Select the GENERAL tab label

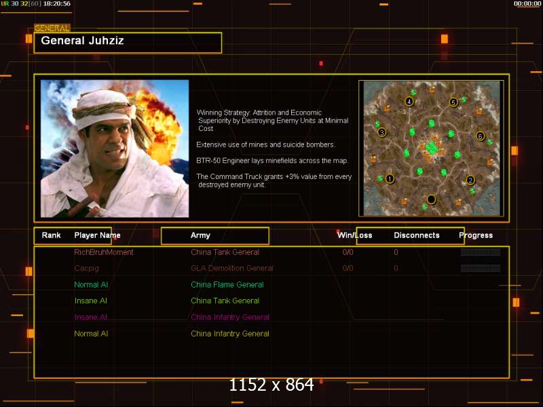tap(52, 28)
